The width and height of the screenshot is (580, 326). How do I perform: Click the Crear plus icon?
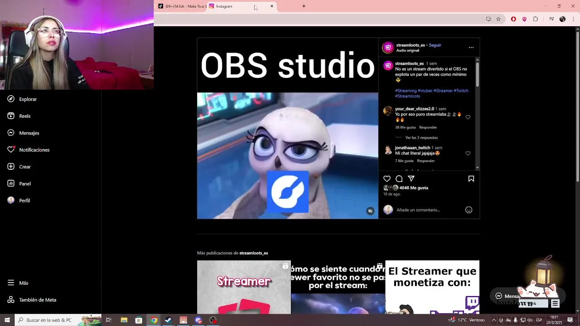[11, 167]
